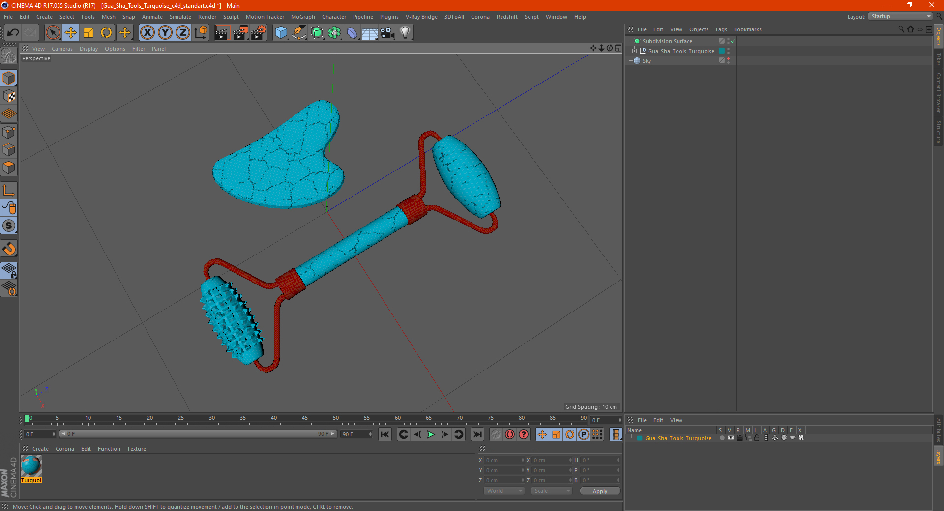Select the spline Pen tool
944x511 pixels.
299,33
